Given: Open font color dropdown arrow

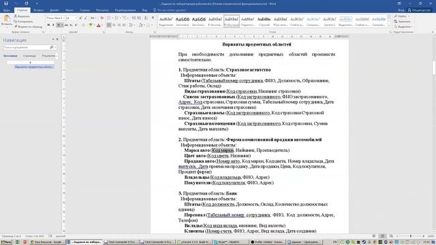Looking at the screenshot, I should pyautogui.click(x=102, y=25).
